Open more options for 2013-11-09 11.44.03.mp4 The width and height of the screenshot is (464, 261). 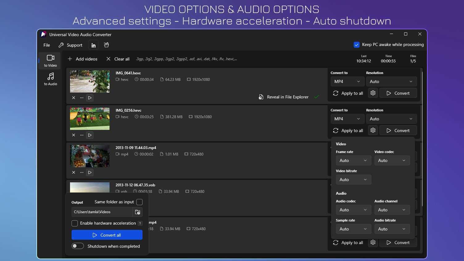(82, 172)
